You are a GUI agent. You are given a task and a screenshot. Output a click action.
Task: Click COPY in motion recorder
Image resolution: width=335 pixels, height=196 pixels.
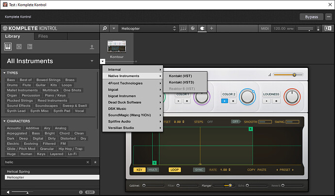pyautogui.click(x=251, y=170)
